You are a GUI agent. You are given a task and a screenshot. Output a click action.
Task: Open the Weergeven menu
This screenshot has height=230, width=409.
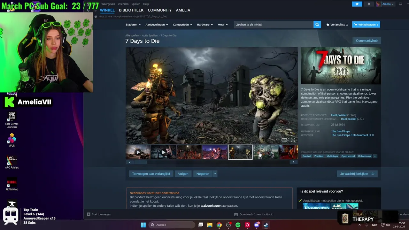point(108,4)
